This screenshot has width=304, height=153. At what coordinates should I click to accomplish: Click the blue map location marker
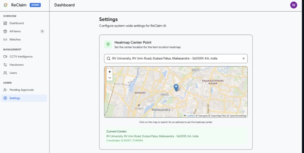176,88
